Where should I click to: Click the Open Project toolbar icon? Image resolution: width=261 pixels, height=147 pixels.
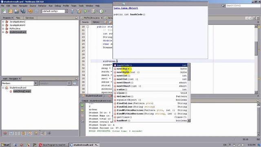17,11
